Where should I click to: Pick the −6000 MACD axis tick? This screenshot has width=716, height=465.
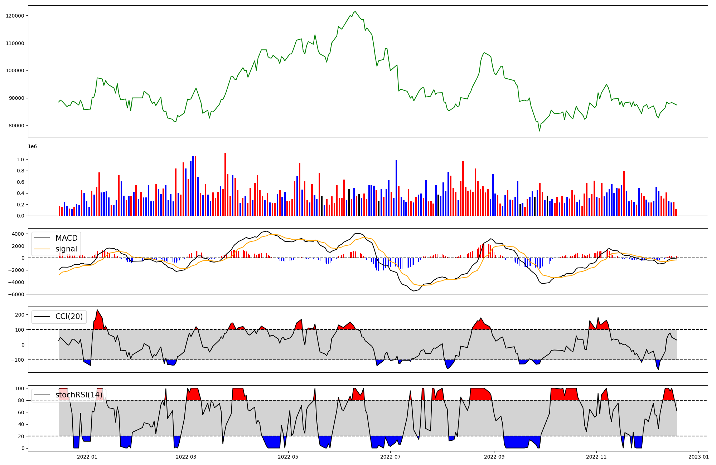click(x=16, y=294)
